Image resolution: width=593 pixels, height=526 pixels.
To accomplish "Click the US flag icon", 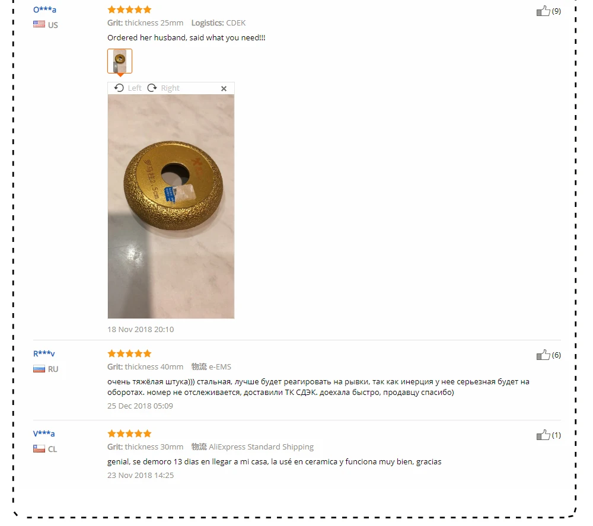I will click(39, 24).
